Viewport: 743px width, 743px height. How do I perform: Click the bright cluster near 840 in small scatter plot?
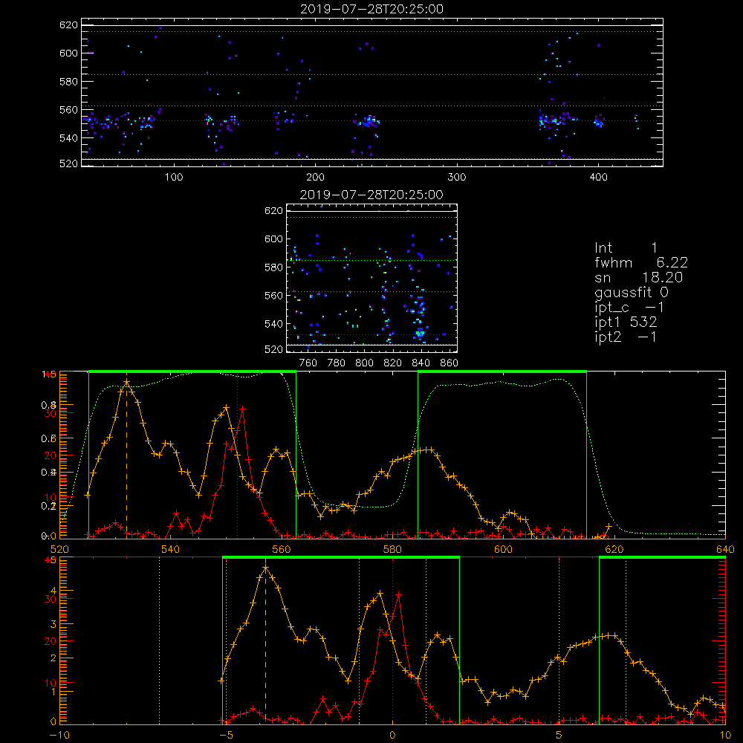click(419, 333)
